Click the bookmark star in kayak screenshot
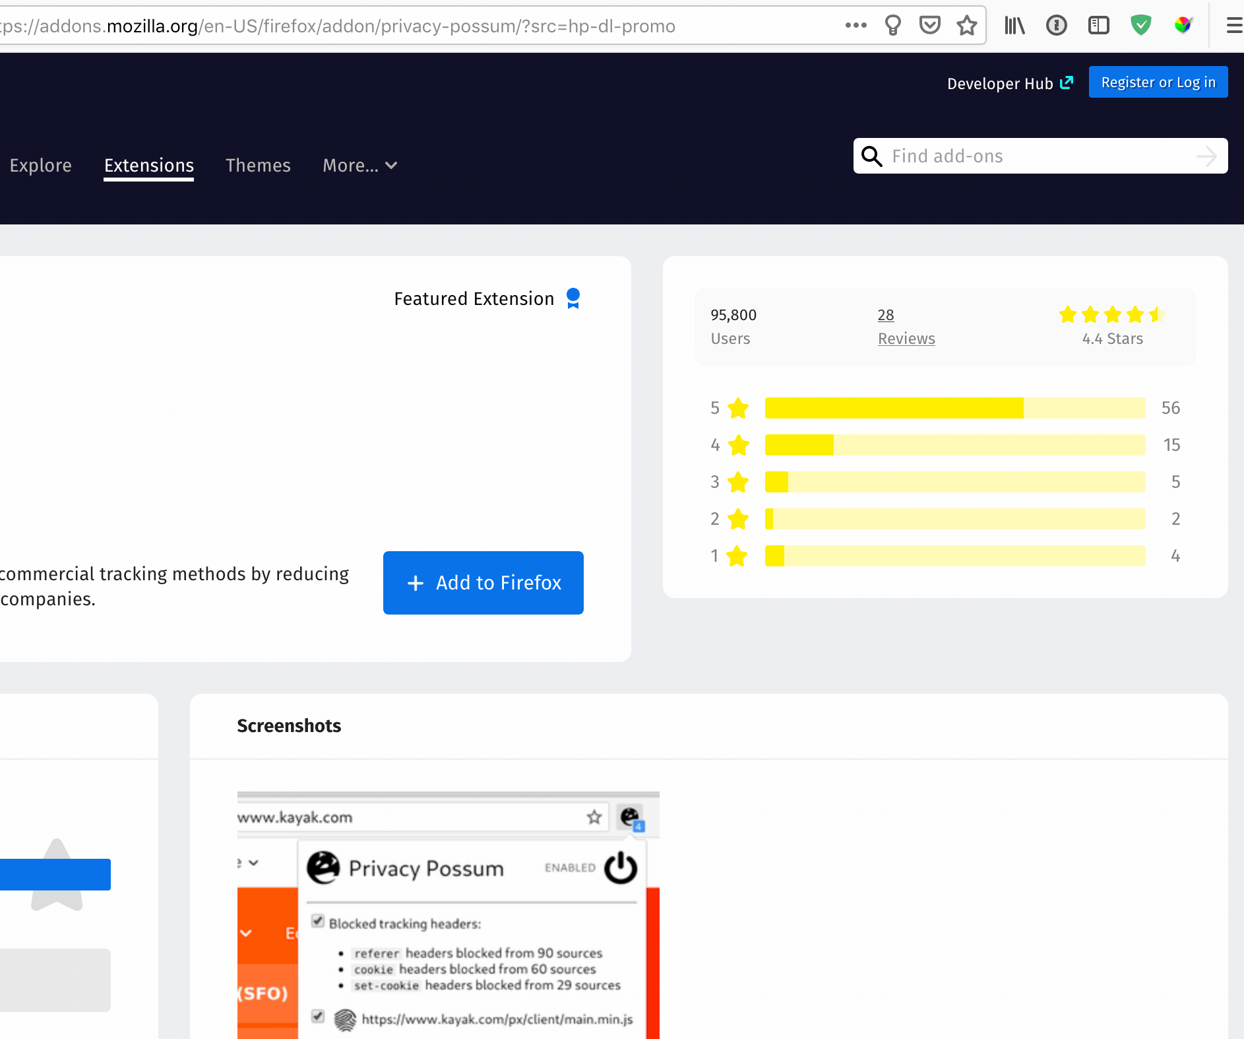This screenshot has width=1244, height=1039. tap(594, 817)
